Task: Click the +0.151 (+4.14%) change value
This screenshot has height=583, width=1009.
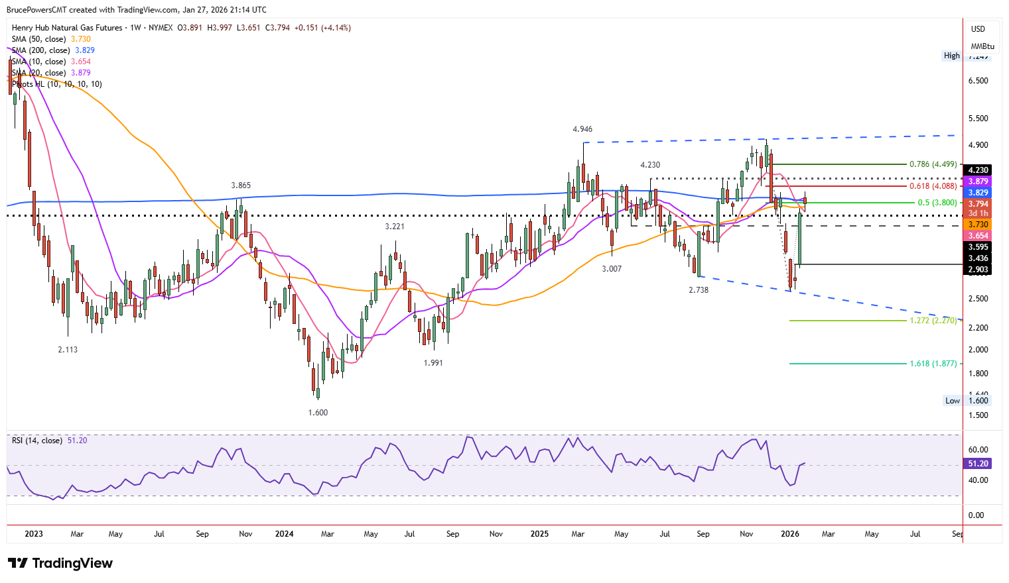Action: (x=322, y=28)
